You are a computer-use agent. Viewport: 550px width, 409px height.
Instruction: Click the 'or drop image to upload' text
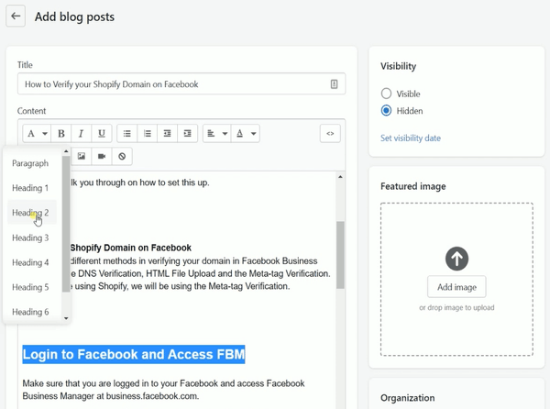[x=456, y=307]
